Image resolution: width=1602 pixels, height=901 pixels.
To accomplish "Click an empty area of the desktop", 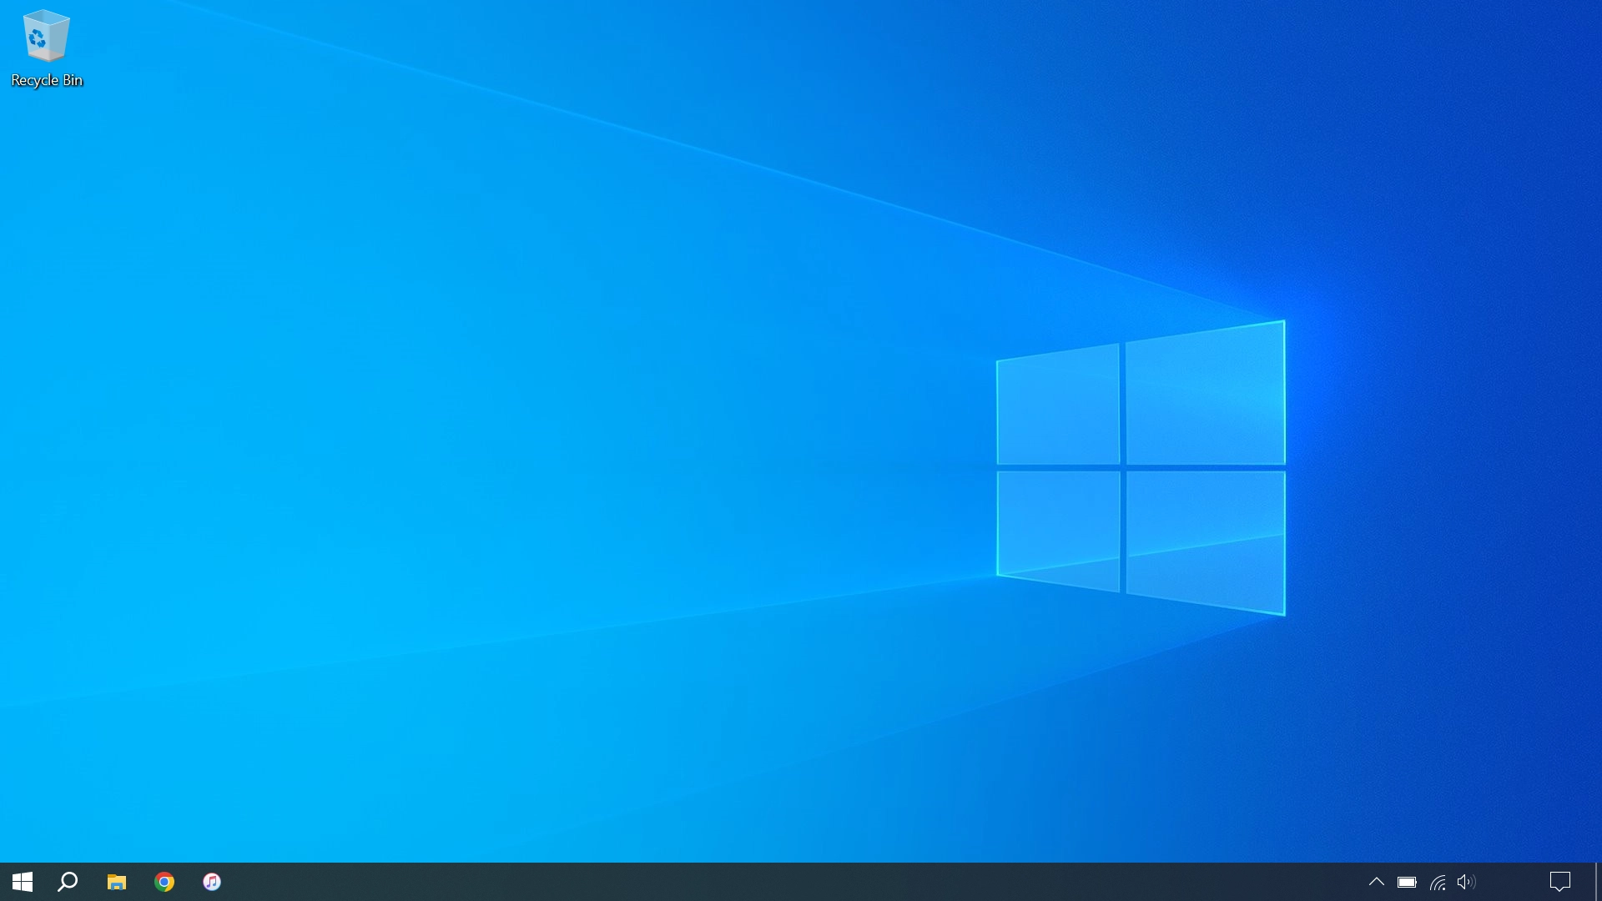I will (584, 417).
